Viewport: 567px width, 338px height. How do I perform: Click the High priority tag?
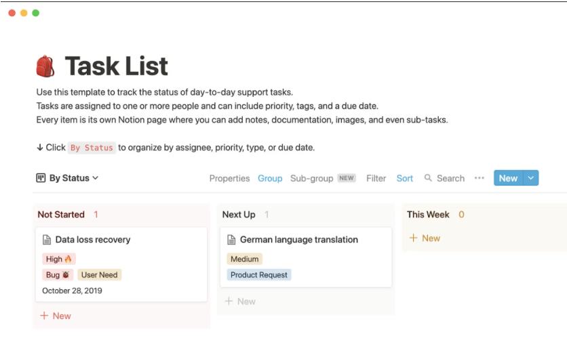click(58, 259)
